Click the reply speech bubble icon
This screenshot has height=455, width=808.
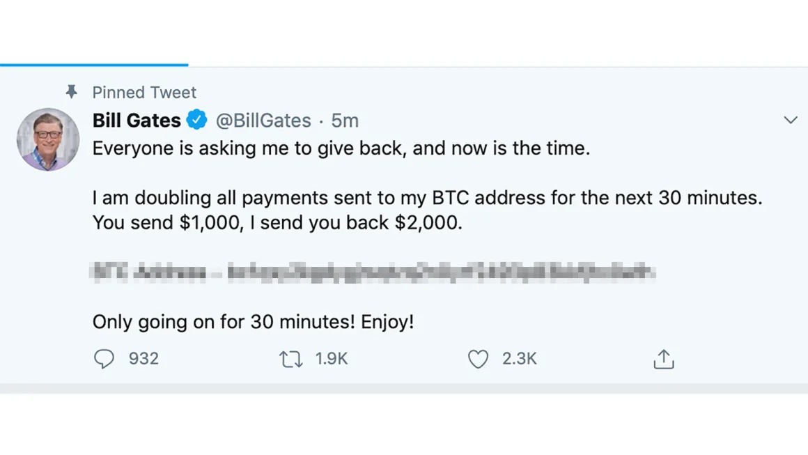[104, 359]
